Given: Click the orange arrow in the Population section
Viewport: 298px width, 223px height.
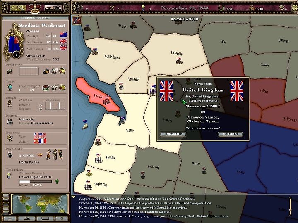Looking at the screenshot, I should pos(40,155).
